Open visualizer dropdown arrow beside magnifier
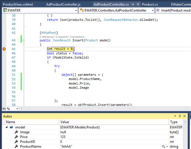191x149 pixels. point(167,147)
